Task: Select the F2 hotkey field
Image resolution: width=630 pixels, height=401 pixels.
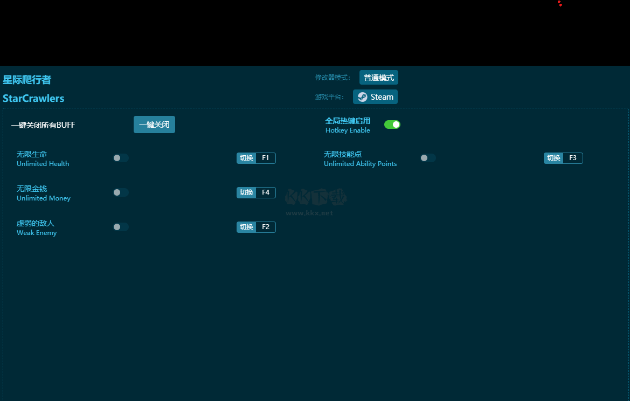Action: 266,227
